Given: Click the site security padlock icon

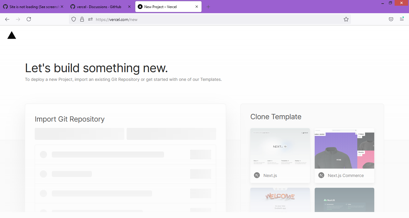Looking at the screenshot, I should [x=82, y=19].
